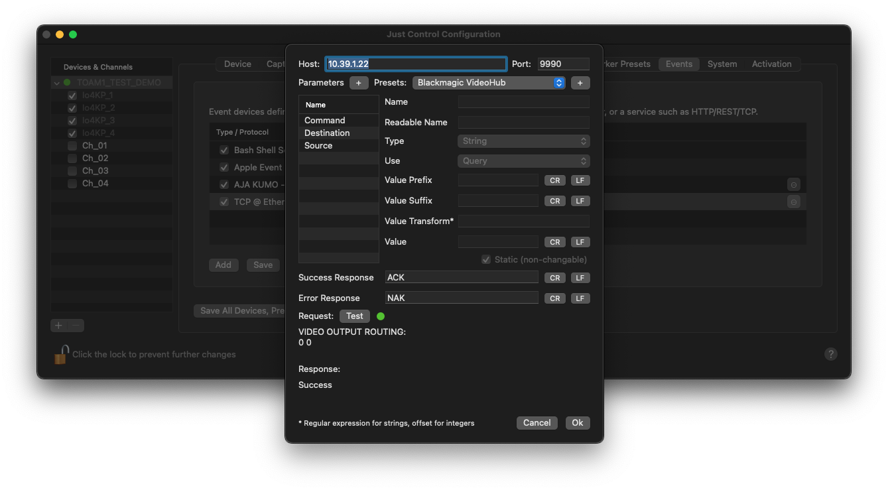Collapse TOAM1_TEST_DEMO device tree
This screenshot has width=888, height=492.
[x=57, y=83]
